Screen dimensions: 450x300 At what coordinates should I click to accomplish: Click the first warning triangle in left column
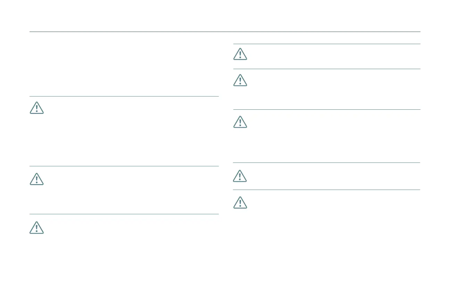[x=36, y=108]
